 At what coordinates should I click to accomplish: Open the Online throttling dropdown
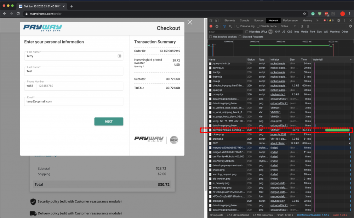[x=288, y=26]
